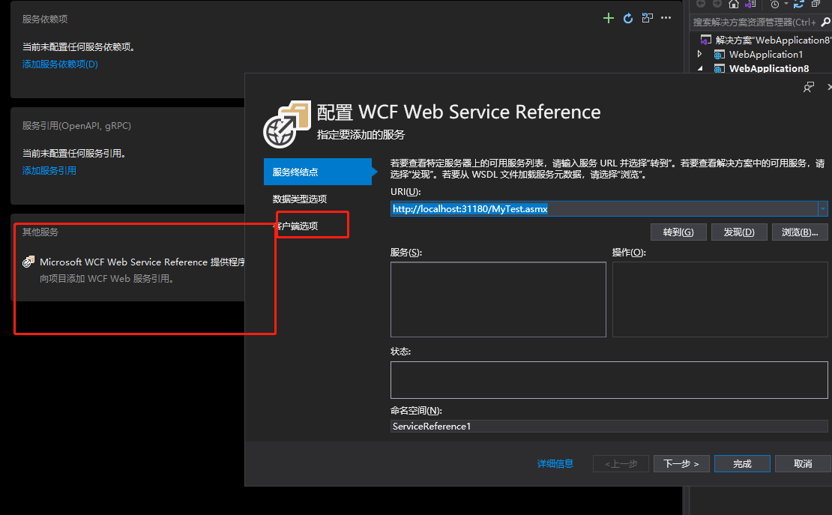Select WebApplication1 in Solution Explorer

click(766, 54)
